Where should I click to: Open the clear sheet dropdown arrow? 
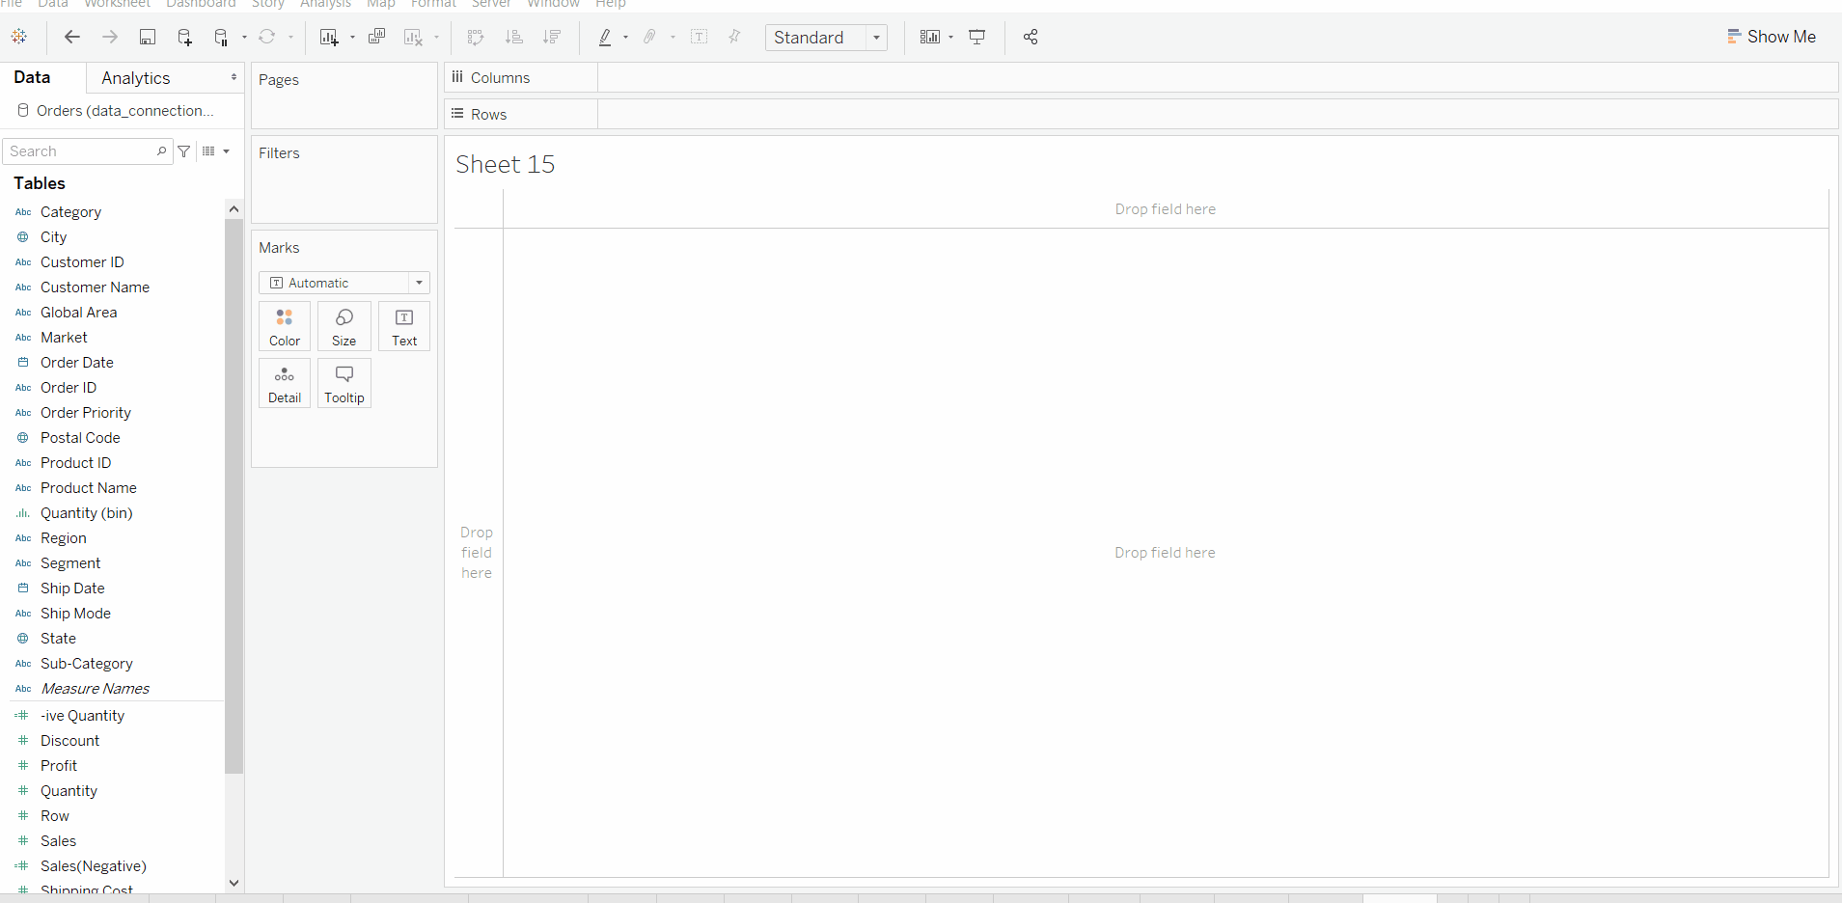pyautogui.click(x=437, y=37)
